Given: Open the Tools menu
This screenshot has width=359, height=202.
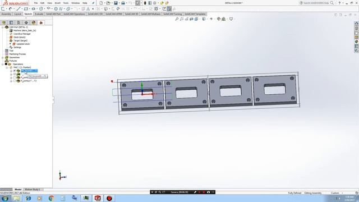Looking at the screenshot, I should pos(66,3).
